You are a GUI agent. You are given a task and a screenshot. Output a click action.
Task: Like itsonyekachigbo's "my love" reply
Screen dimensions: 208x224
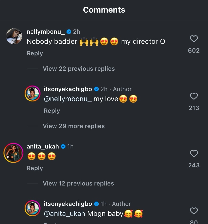(194, 96)
